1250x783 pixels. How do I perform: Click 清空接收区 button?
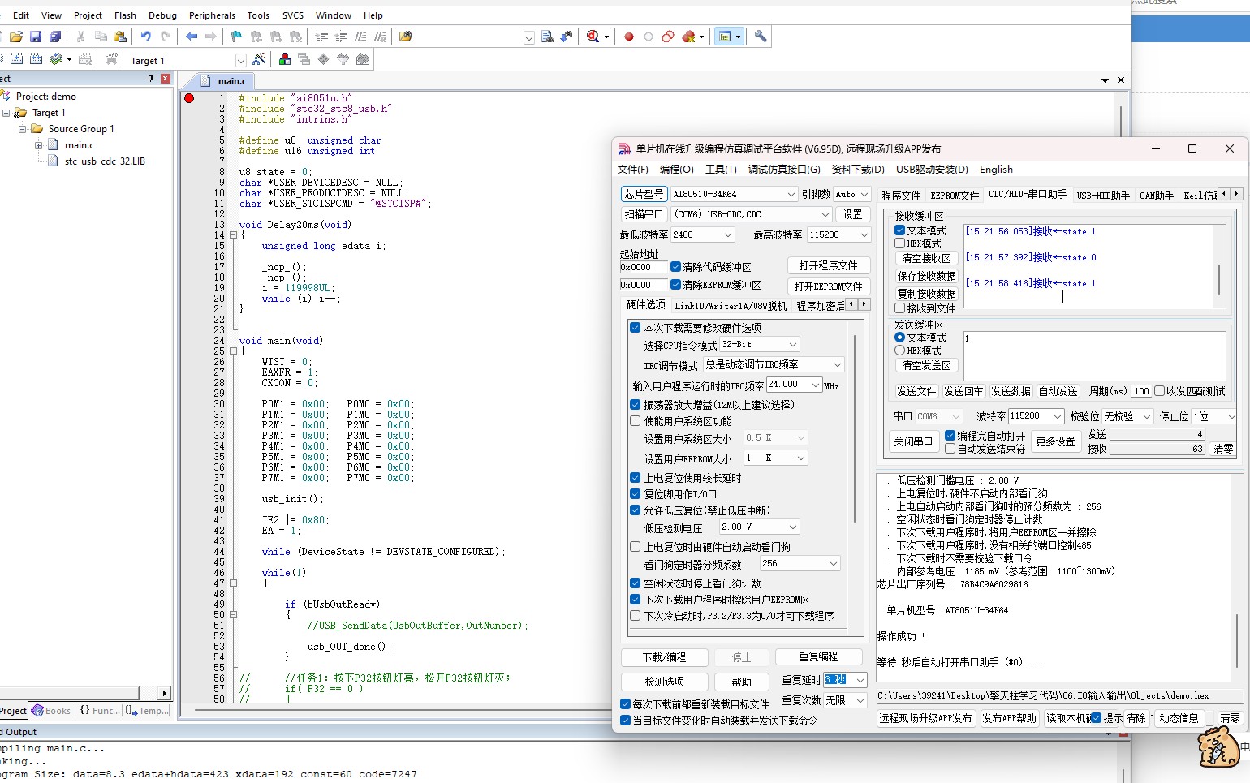(926, 258)
